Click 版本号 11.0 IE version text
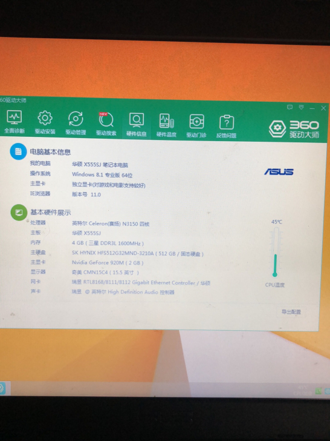This screenshot has width=330, height=441. click(x=86, y=194)
